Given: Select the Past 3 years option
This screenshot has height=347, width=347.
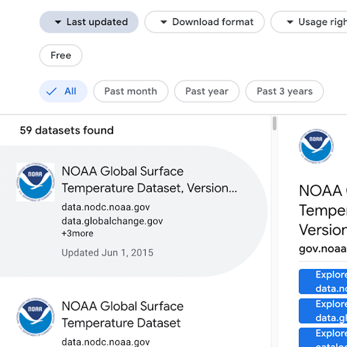Looking at the screenshot, I should tap(285, 91).
